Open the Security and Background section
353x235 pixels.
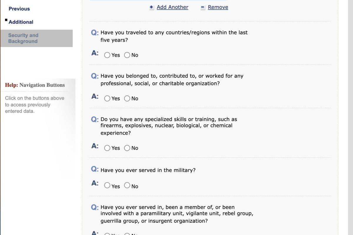[x=23, y=38]
